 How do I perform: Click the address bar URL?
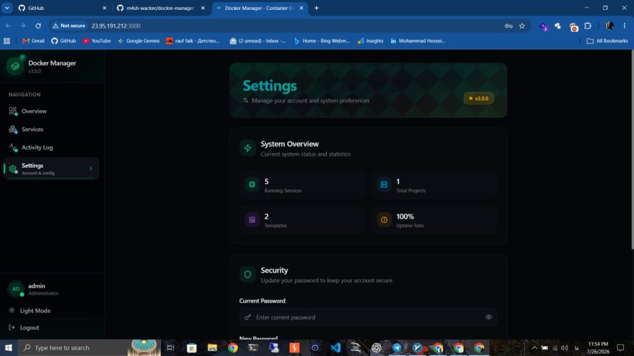(x=116, y=26)
